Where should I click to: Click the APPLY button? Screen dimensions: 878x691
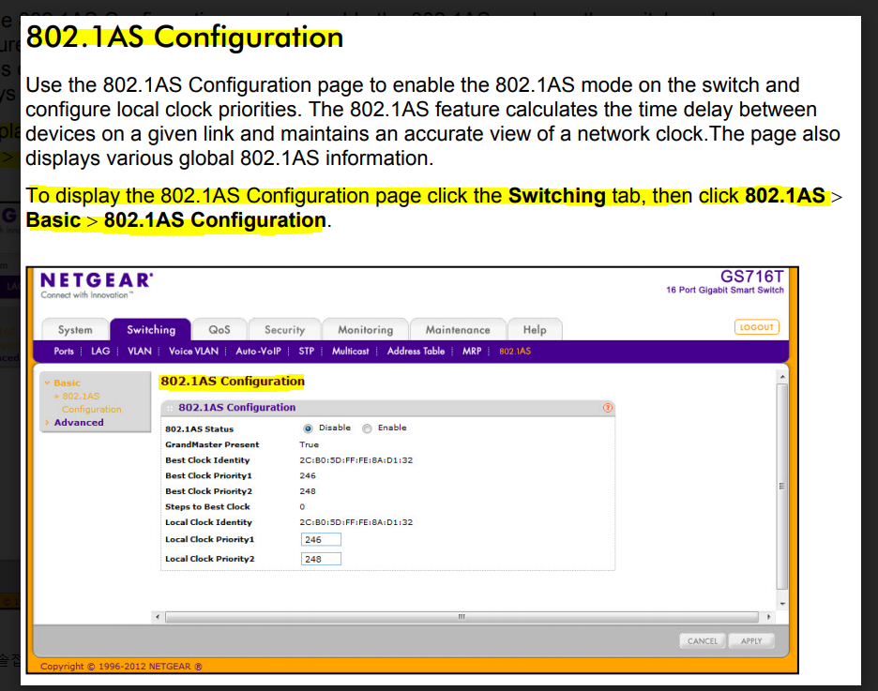click(x=750, y=641)
